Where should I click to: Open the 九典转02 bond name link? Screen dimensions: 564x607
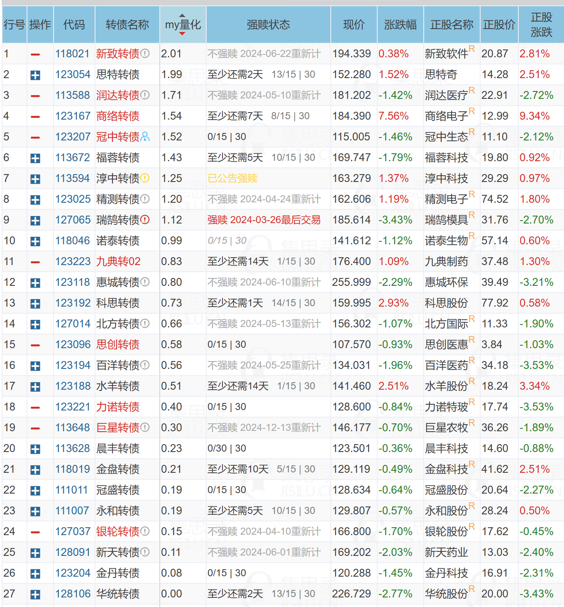click(118, 261)
